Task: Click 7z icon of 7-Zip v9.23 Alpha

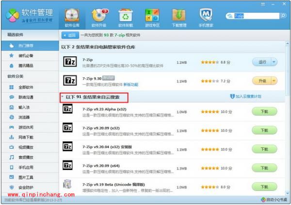Action: [67, 109]
